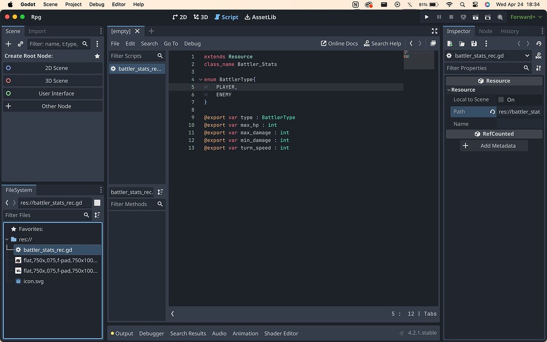The image size is (547, 342).
Task: Open Search Help in the script editor
Action: (x=382, y=43)
